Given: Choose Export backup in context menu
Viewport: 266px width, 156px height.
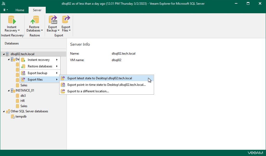Looking at the screenshot, I should pos(40,73).
